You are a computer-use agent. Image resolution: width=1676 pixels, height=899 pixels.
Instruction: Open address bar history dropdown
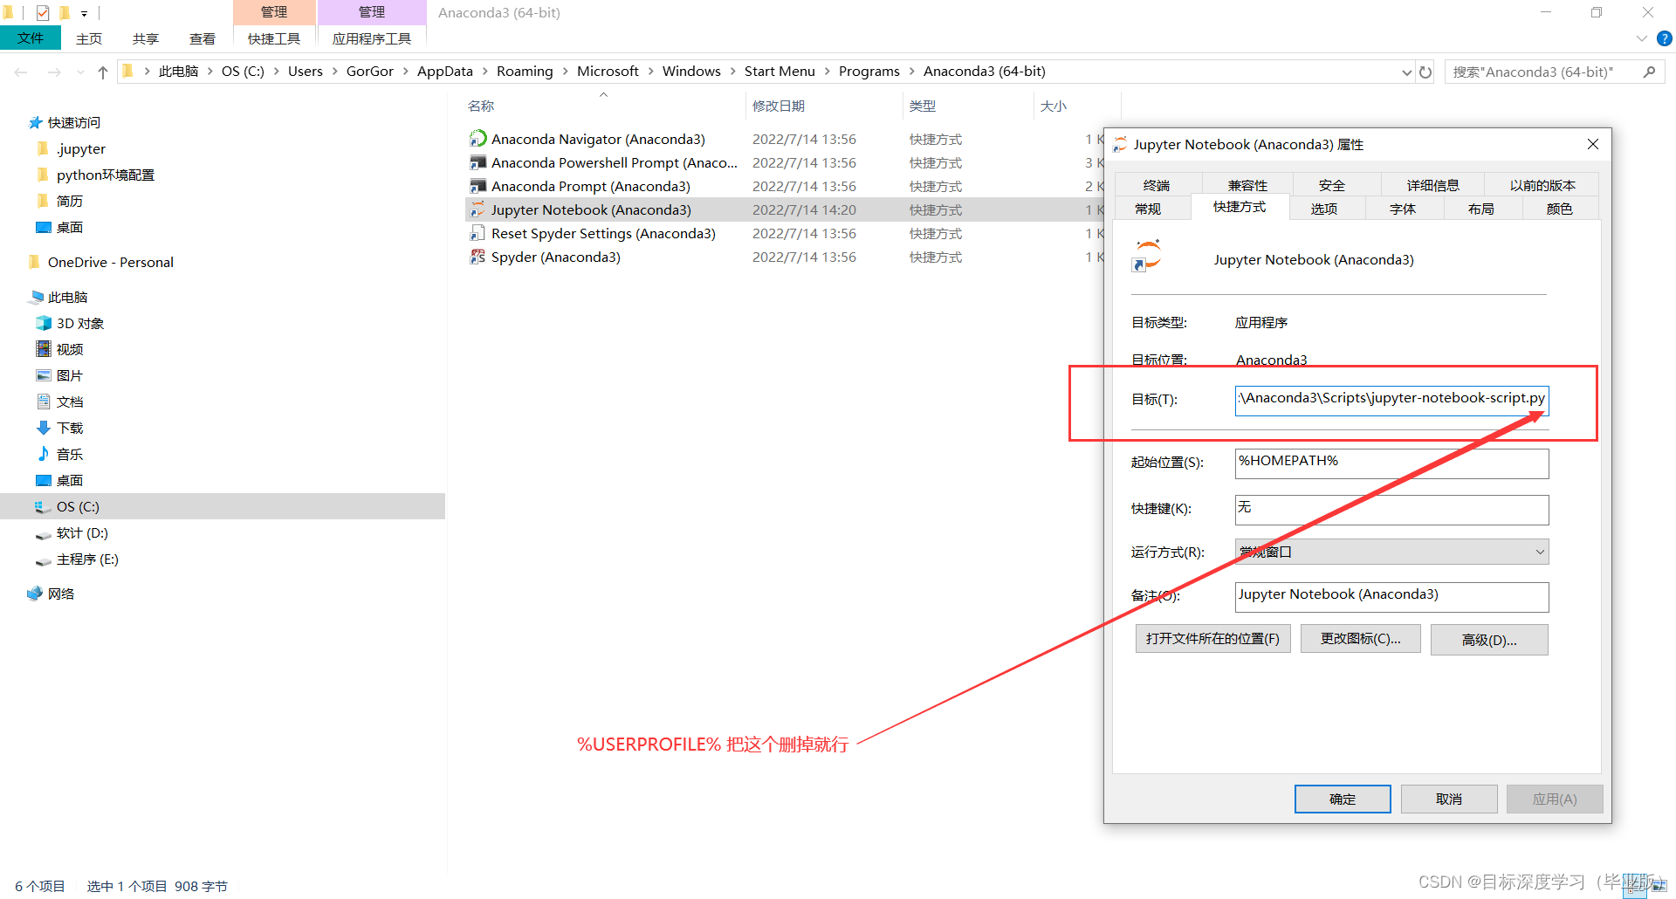1406,72
